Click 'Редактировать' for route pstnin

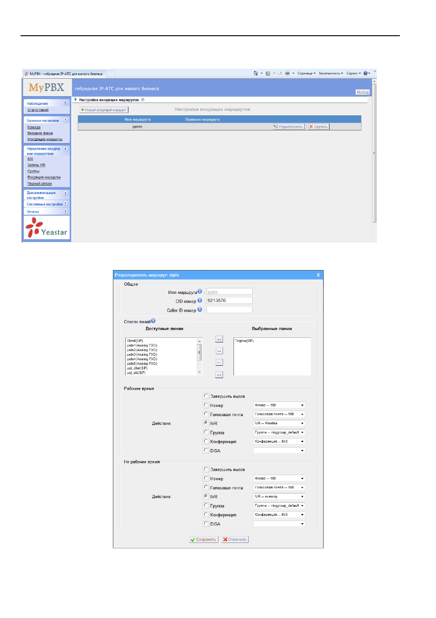(288, 127)
